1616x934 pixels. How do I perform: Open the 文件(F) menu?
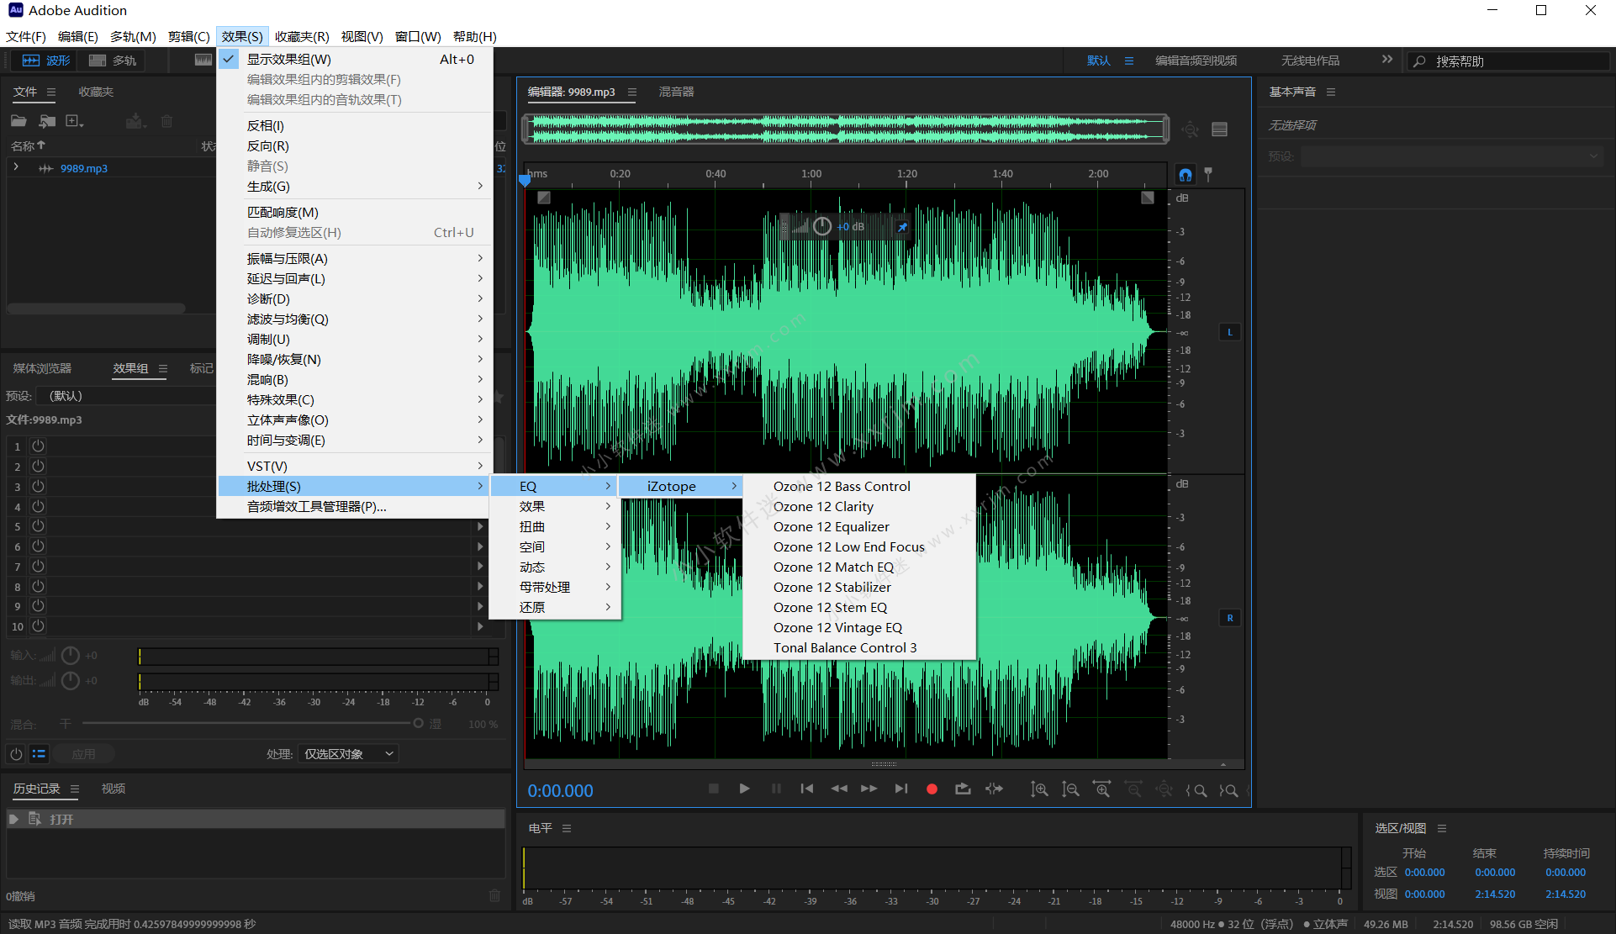(x=25, y=36)
